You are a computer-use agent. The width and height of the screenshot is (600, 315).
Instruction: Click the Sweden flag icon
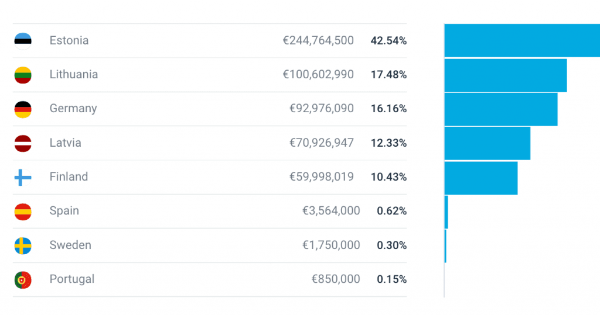tap(23, 245)
